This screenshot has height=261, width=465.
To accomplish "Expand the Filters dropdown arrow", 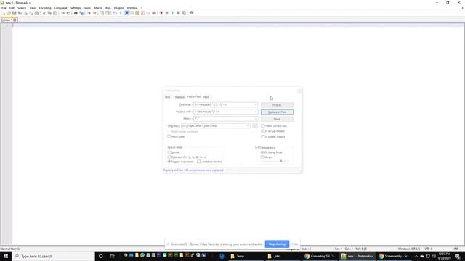I will click(256, 119).
